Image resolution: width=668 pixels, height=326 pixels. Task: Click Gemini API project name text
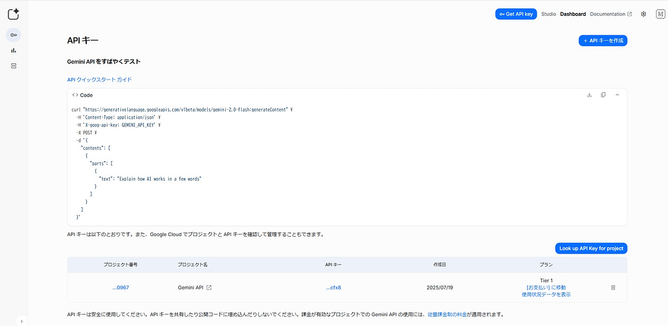tap(191, 288)
